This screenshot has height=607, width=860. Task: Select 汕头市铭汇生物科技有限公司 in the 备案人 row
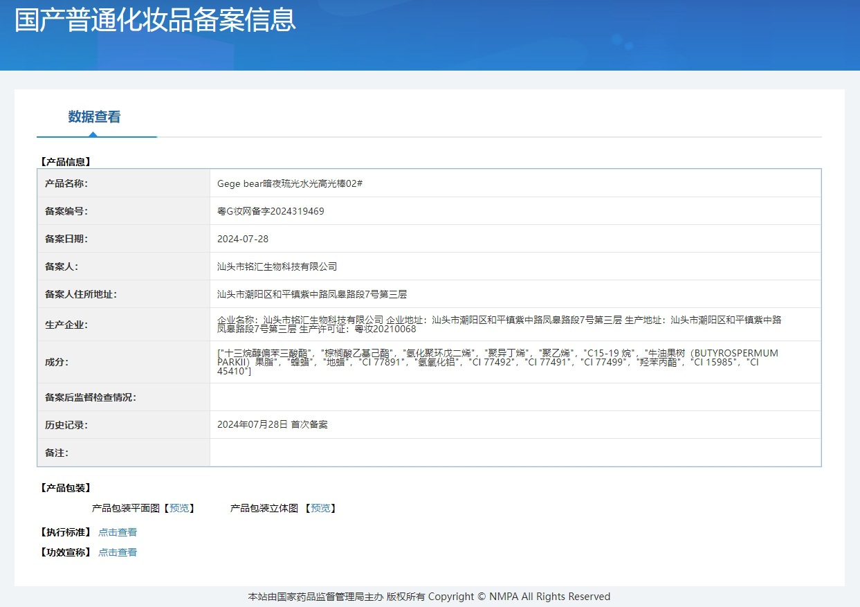pyautogui.click(x=277, y=266)
